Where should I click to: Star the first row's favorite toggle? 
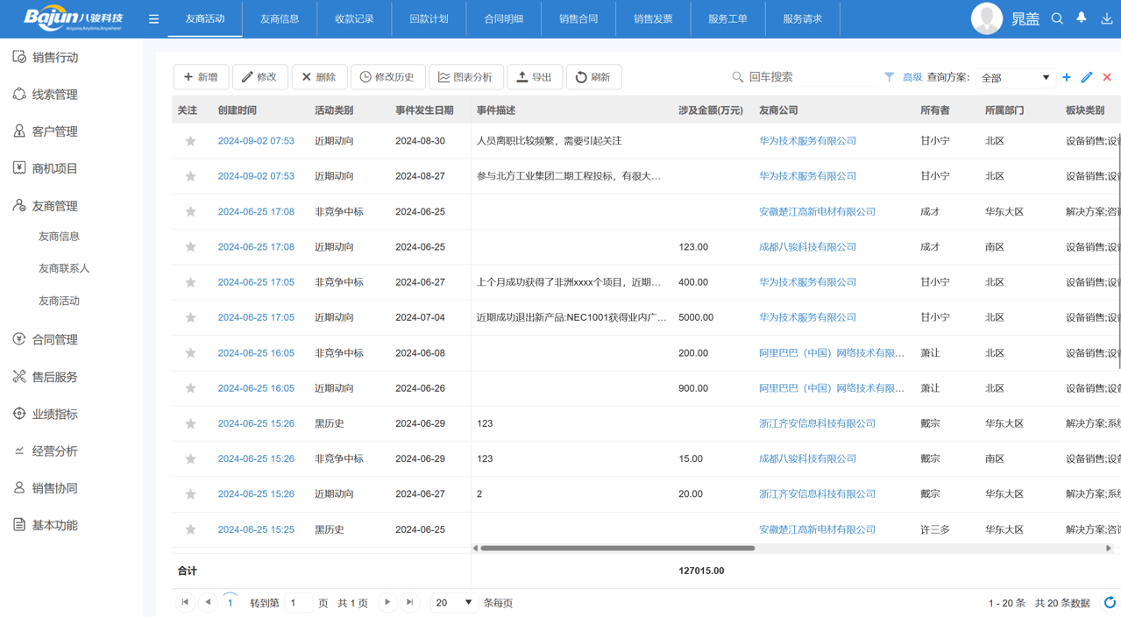click(190, 140)
